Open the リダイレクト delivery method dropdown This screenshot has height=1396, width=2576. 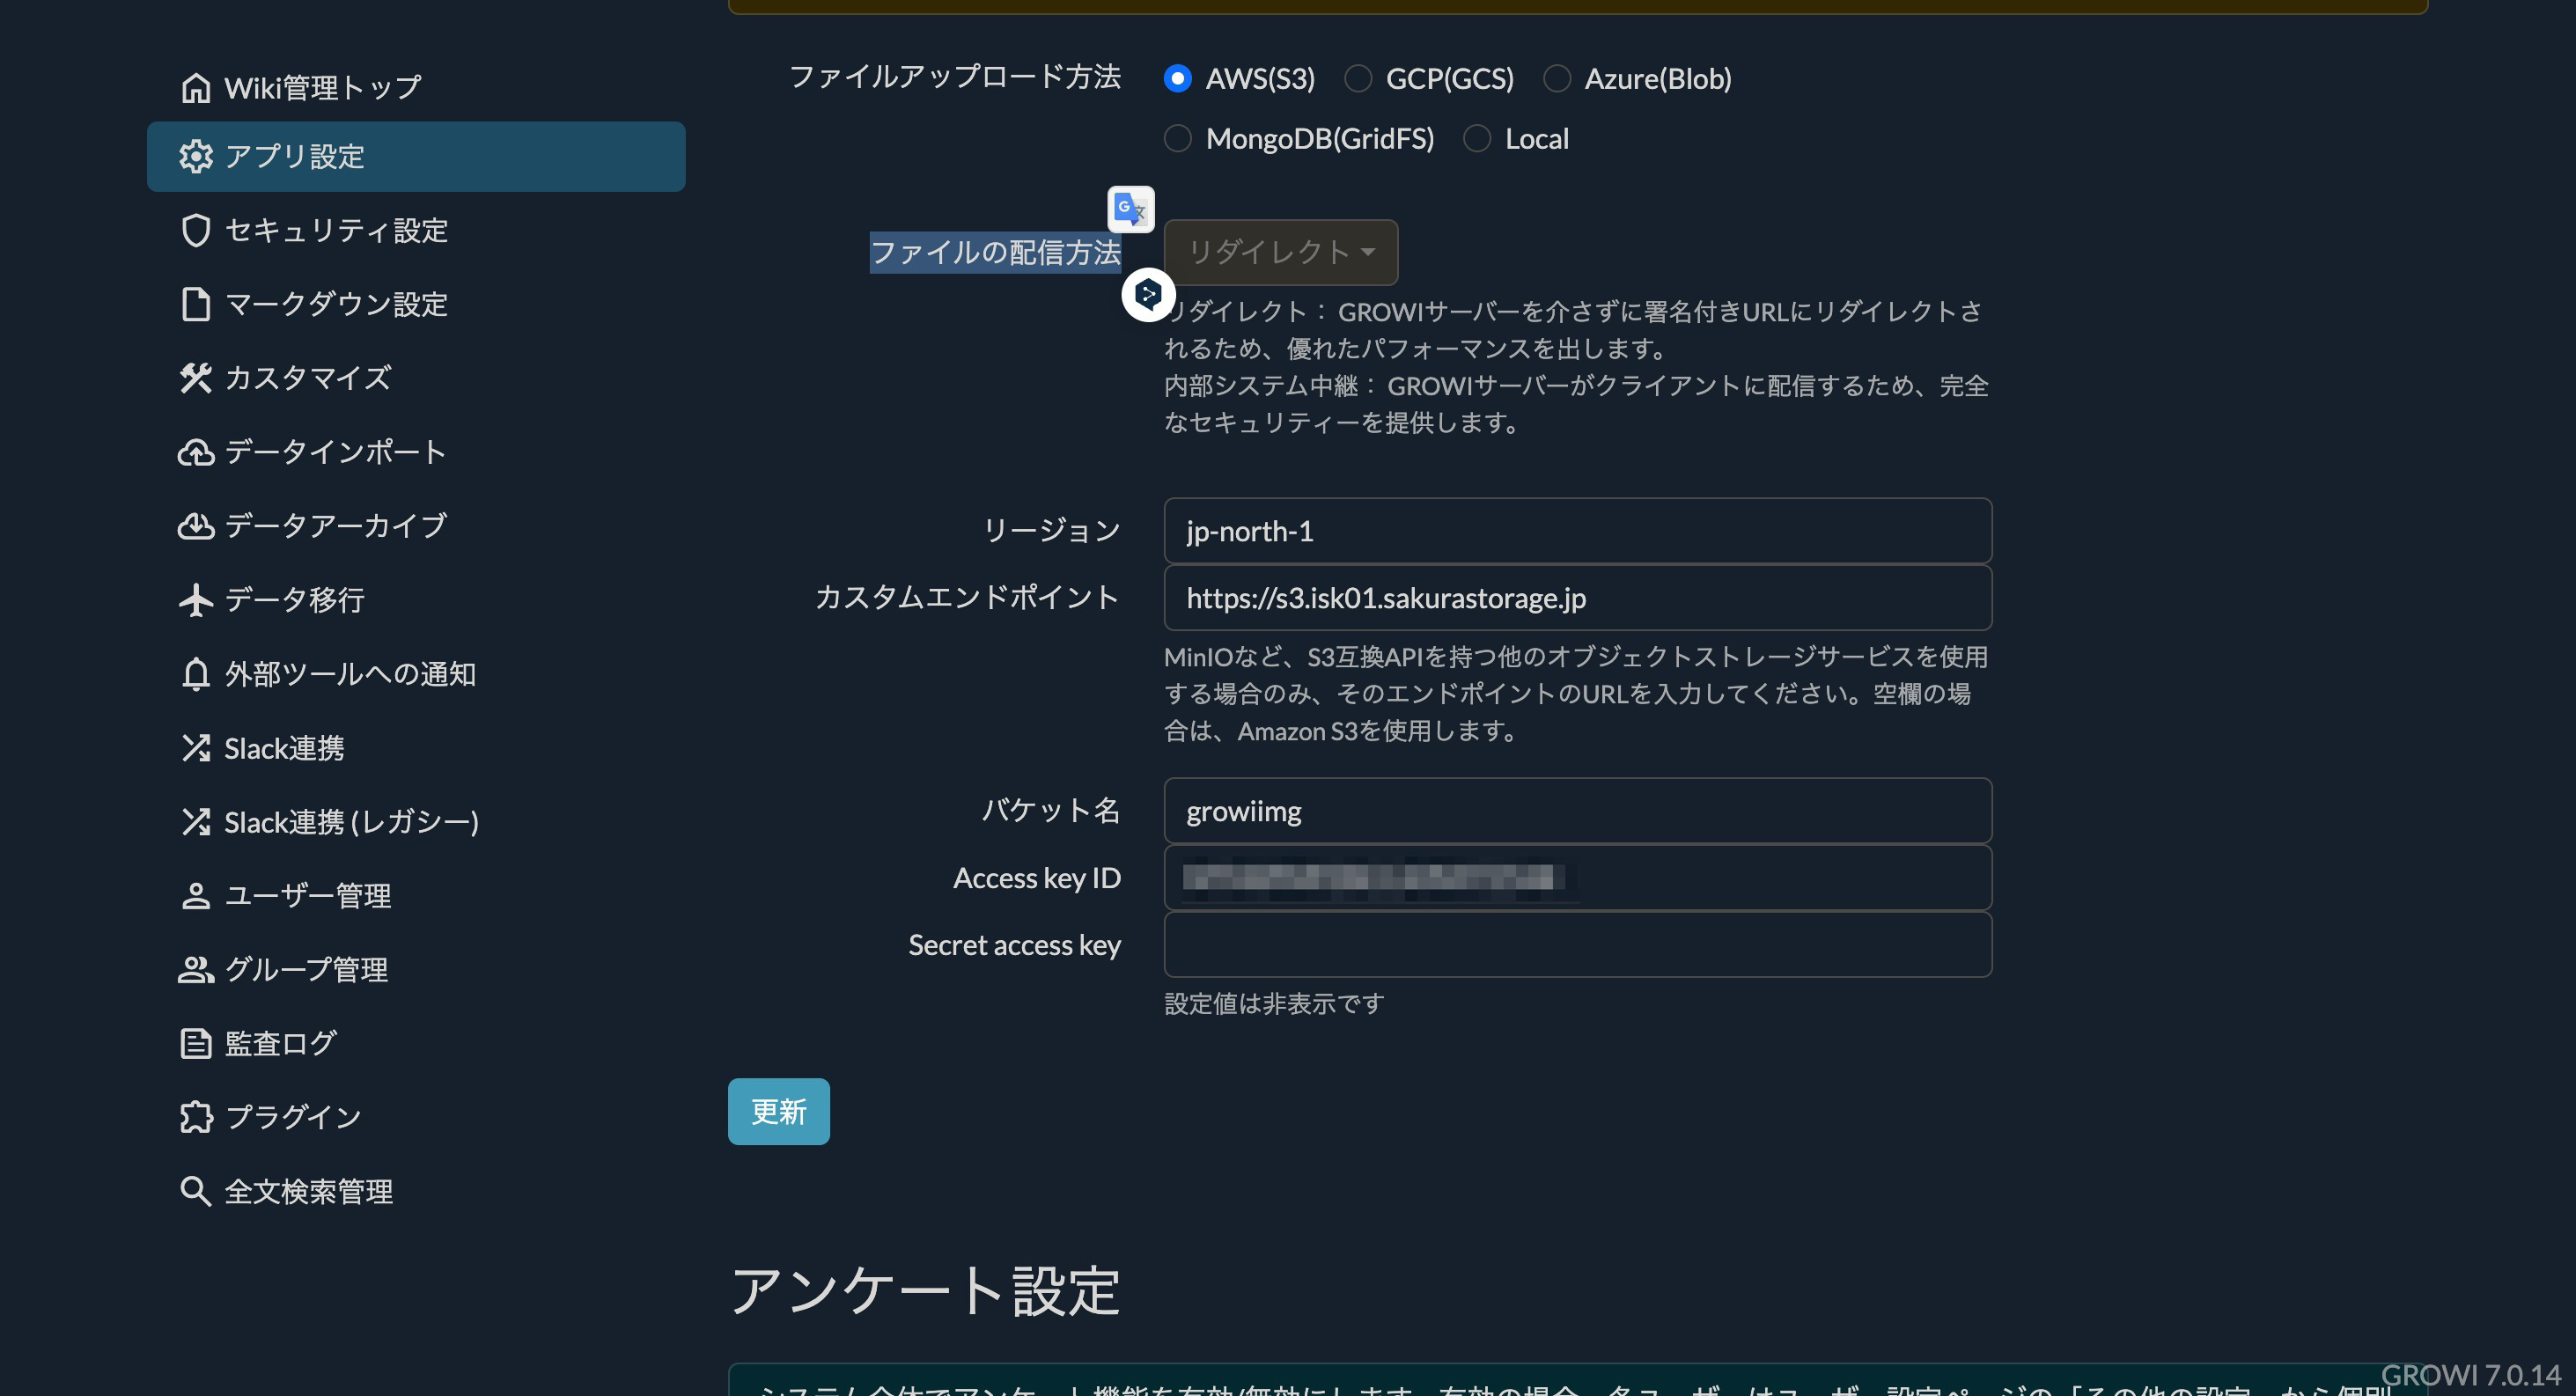1280,252
